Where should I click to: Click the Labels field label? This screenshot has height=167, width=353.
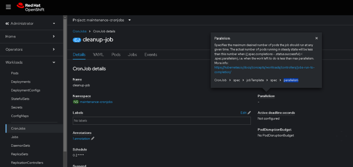coord(78,113)
